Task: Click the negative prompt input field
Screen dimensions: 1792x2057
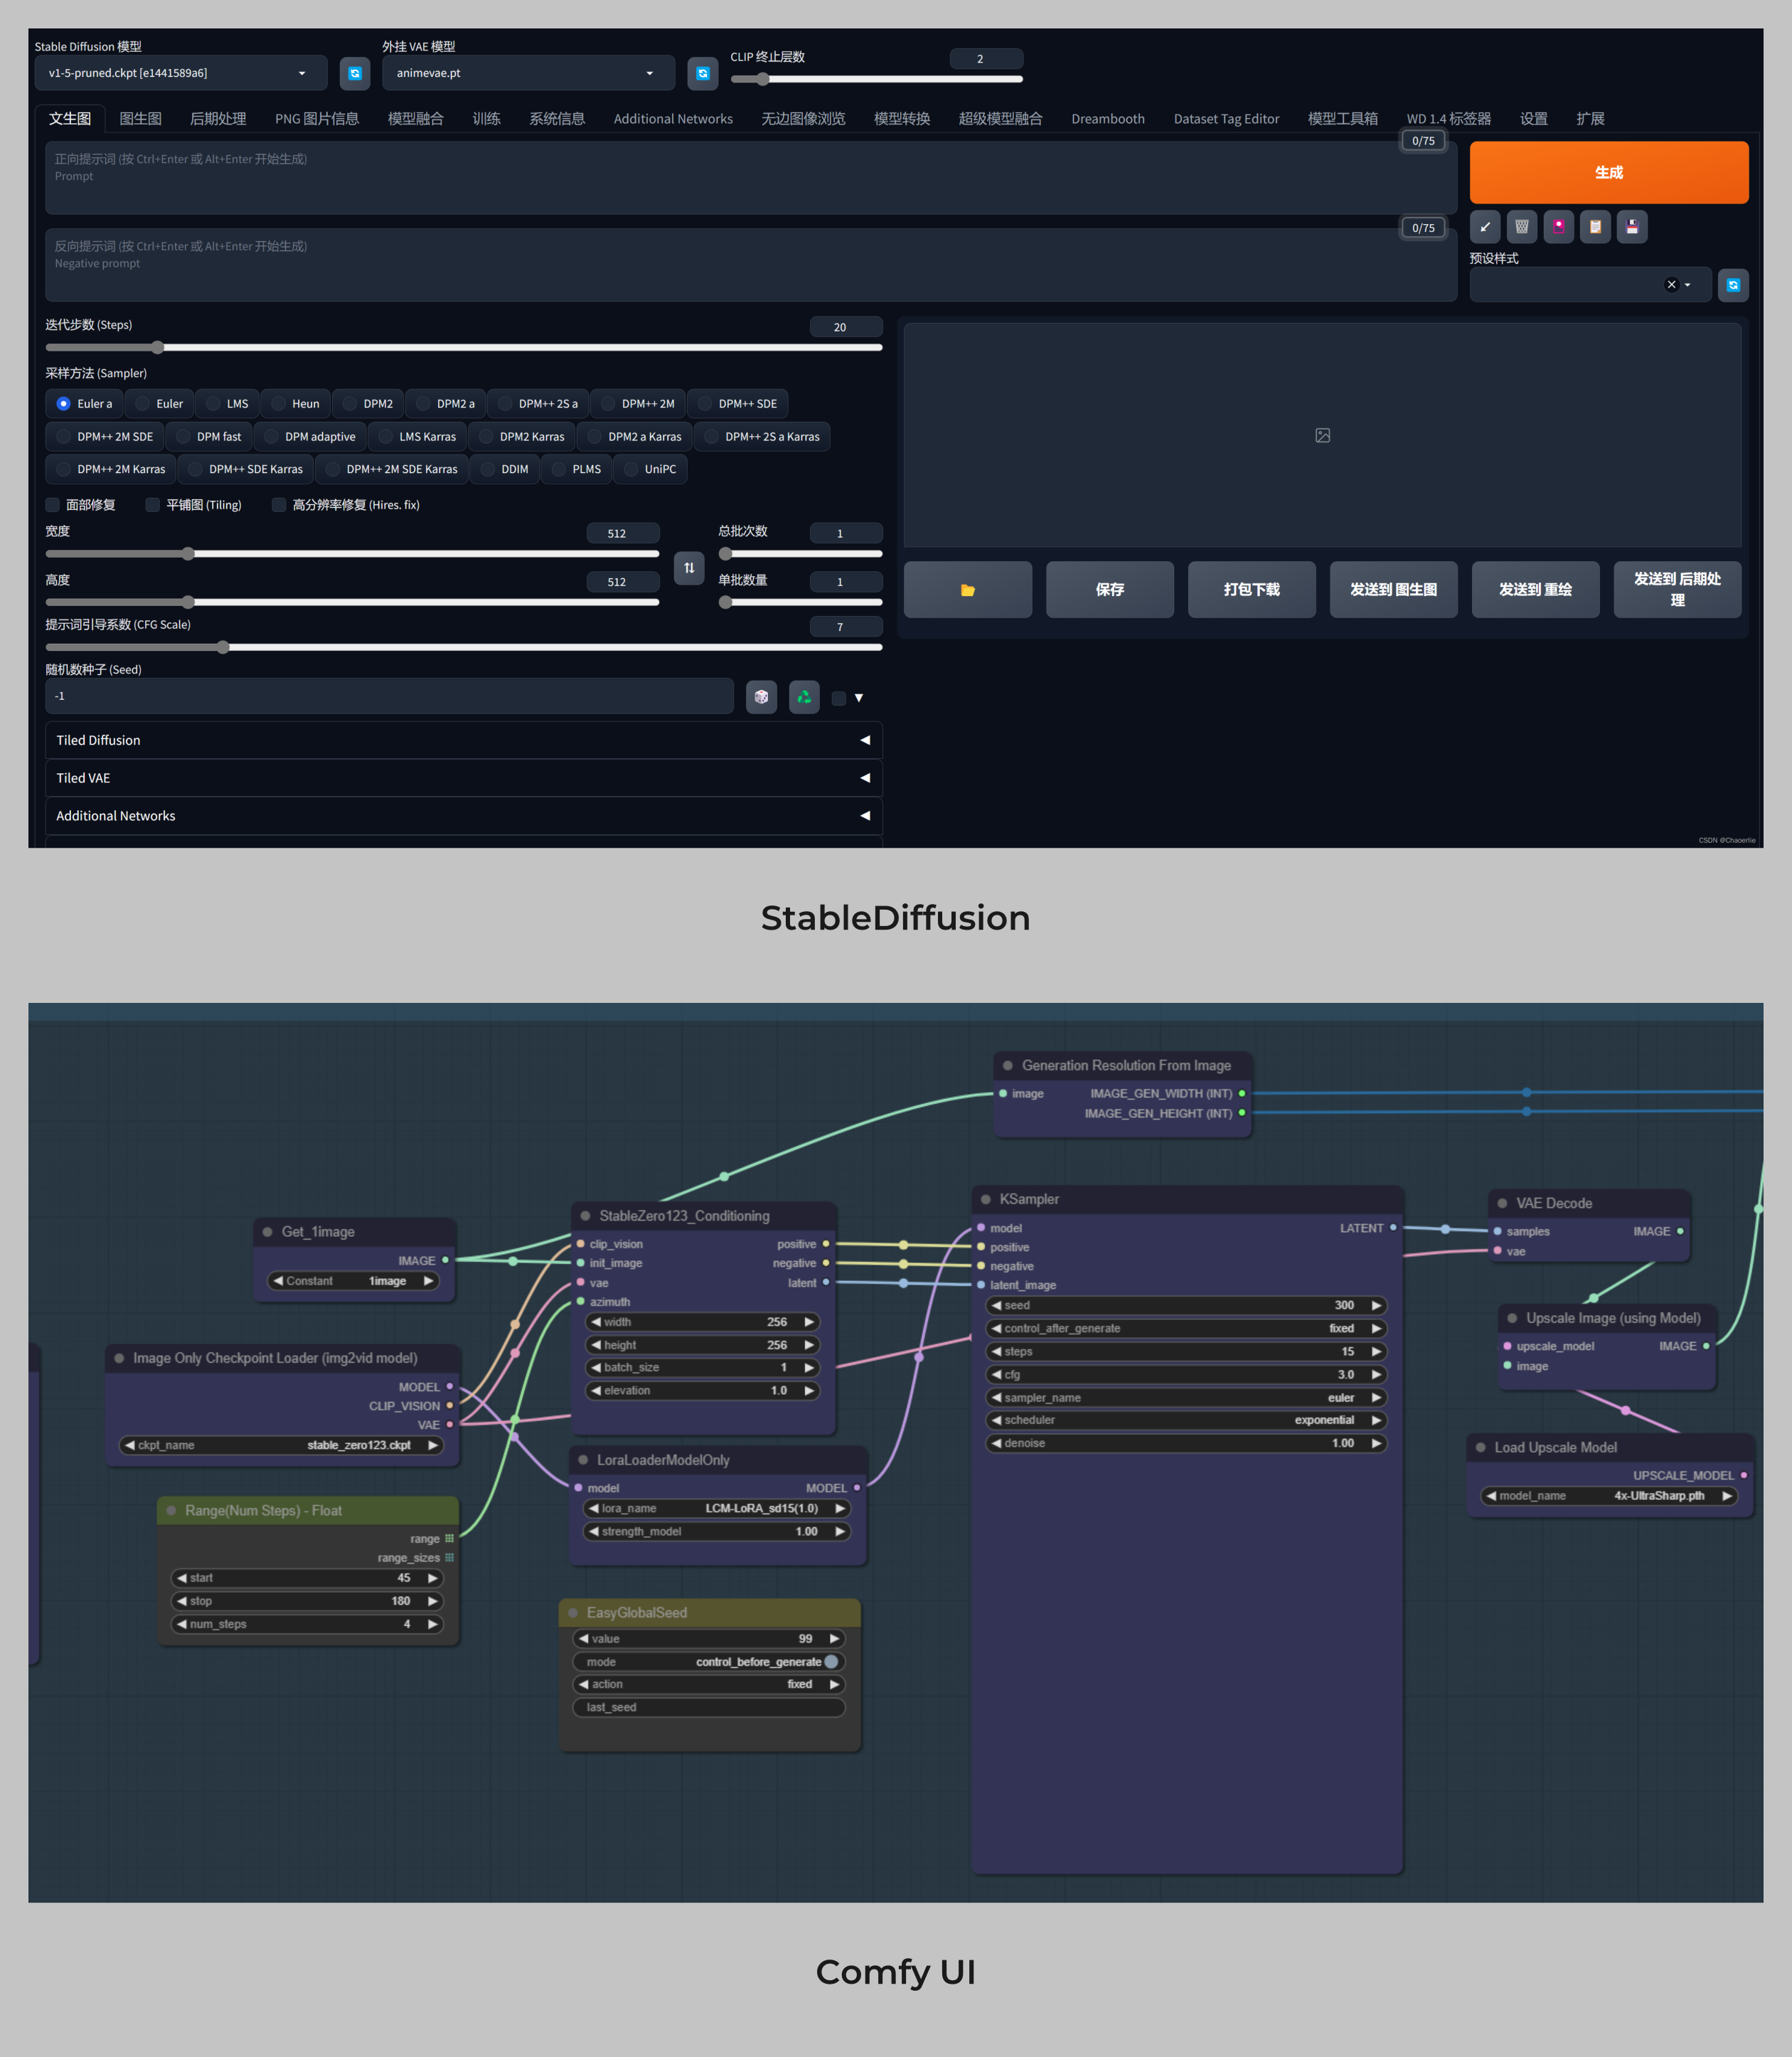Action: click(750, 263)
